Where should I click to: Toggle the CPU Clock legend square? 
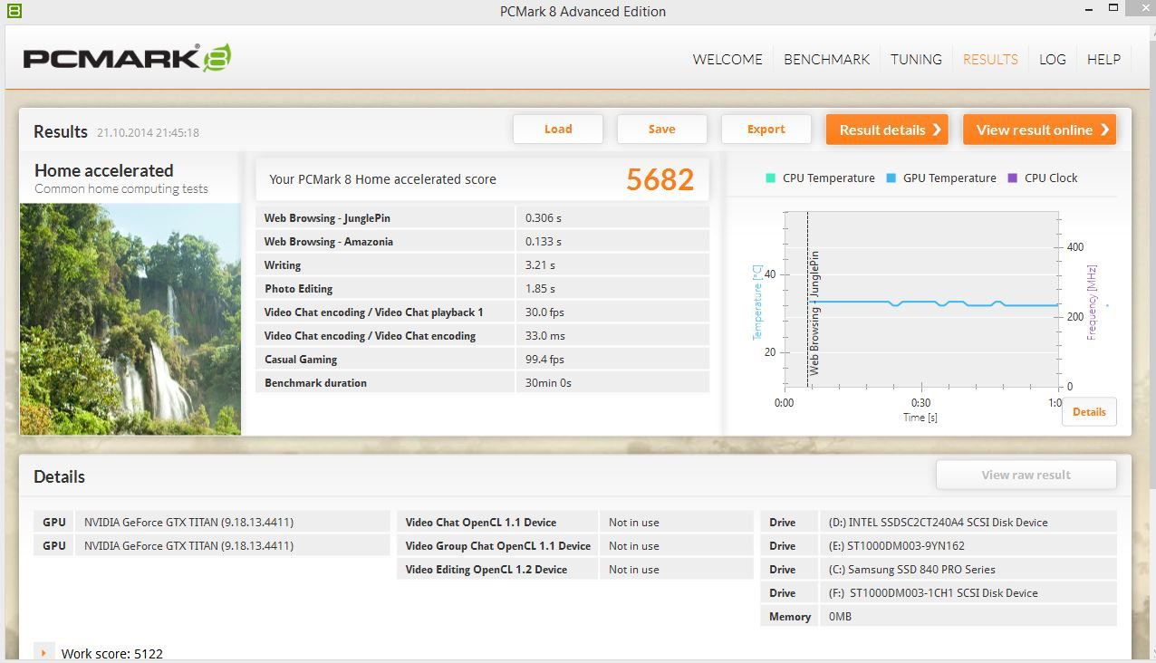pyautogui.click(x=1012, y=178)
